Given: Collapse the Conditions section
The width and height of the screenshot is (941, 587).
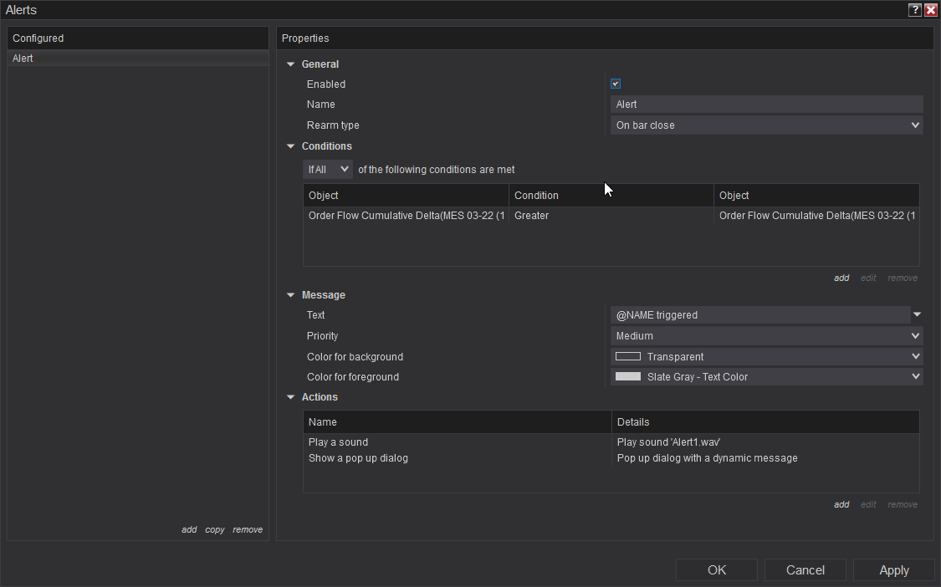Looking at the screenshot, I should tap(291, 146).
